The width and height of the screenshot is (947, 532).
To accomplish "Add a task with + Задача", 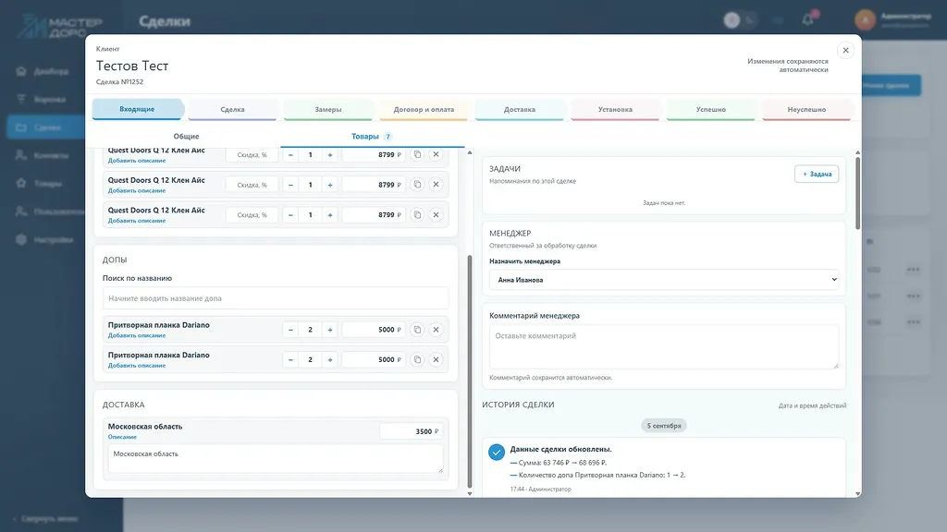I will pos(817,174).
